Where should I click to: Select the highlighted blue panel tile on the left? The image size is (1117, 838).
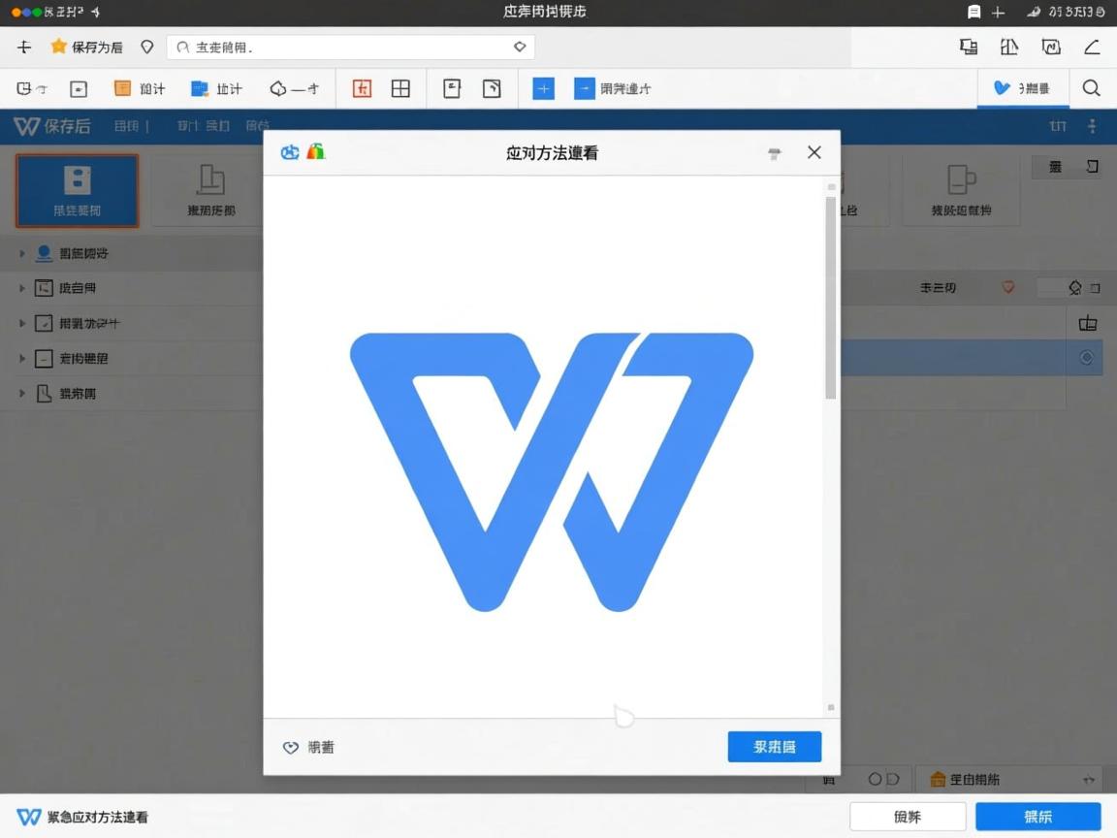coord(77,190)
